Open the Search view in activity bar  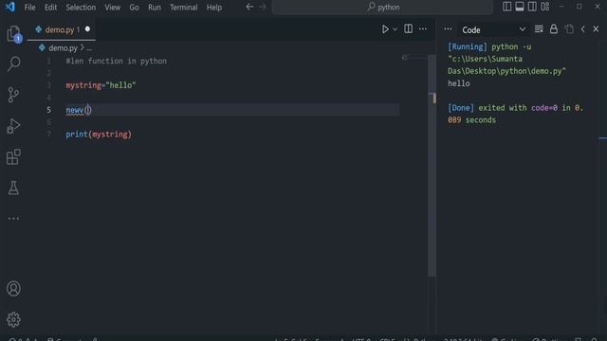point(14,63)
